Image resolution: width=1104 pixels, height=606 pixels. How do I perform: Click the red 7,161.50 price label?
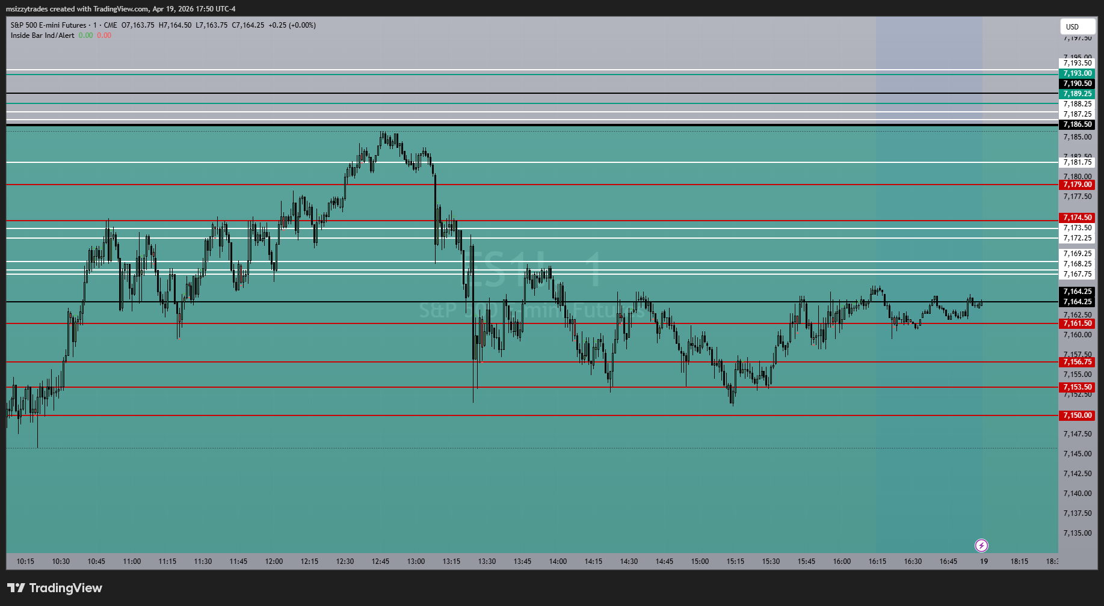coord(1077,323)
